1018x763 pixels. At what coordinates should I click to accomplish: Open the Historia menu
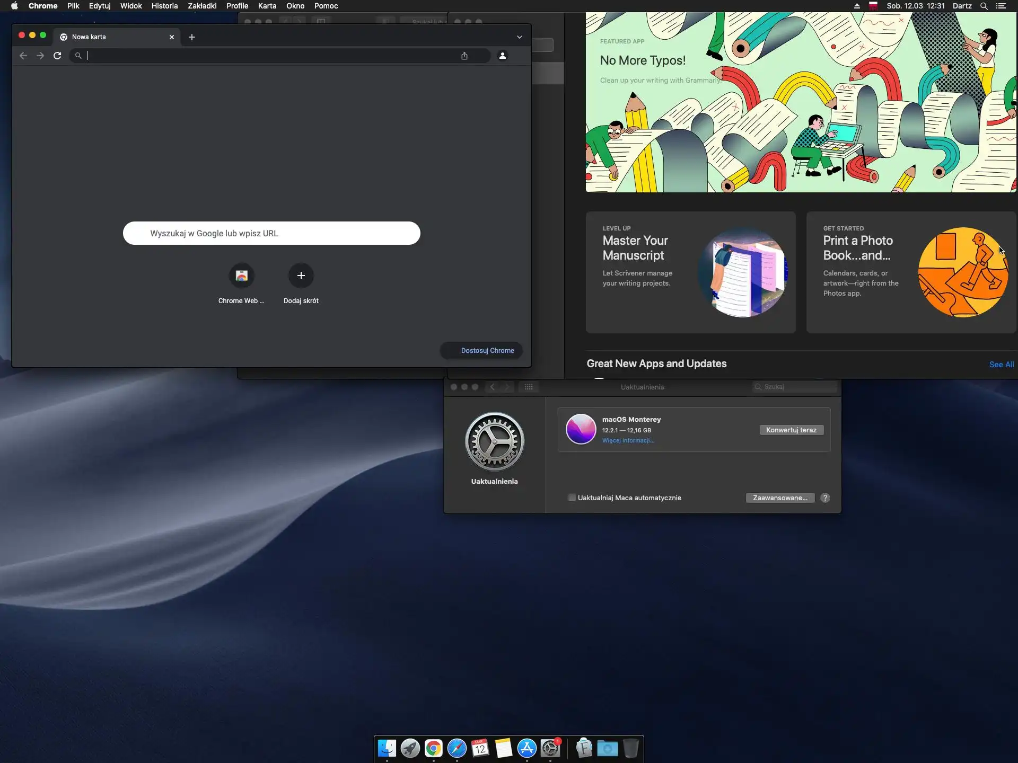tap(164, 6)
